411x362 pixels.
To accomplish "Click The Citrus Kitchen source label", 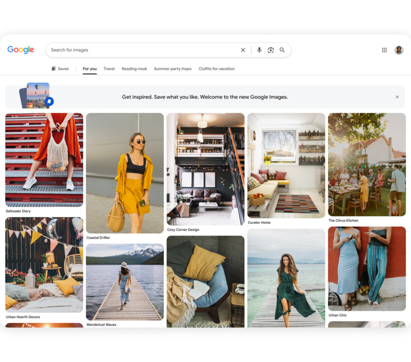I will pyautogui.click(x=343, y=221).
